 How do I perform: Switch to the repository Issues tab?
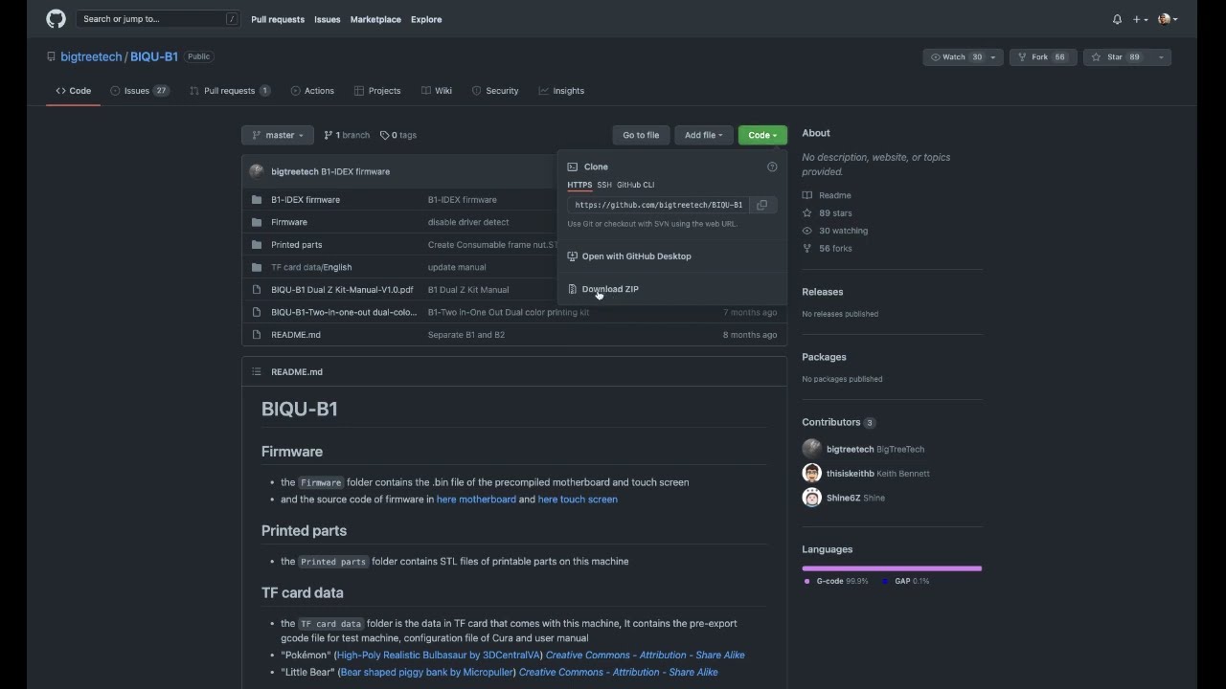(140, 91)
